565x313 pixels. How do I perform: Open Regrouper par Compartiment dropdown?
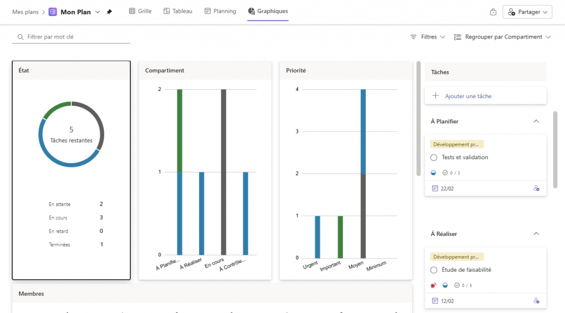click(x=502, y=37)
